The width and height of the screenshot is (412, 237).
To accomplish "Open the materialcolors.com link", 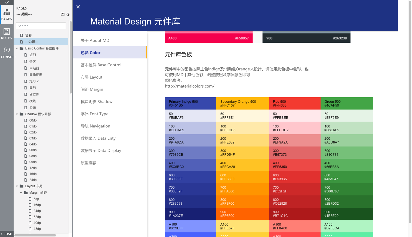I will click(190, 86).
